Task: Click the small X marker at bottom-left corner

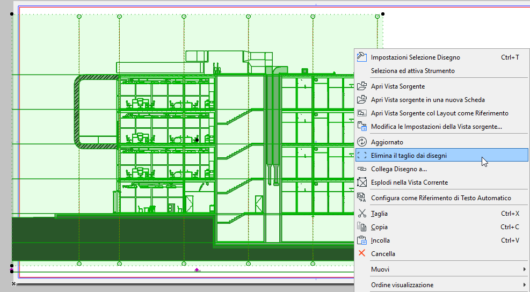Action: coord(13,283)
